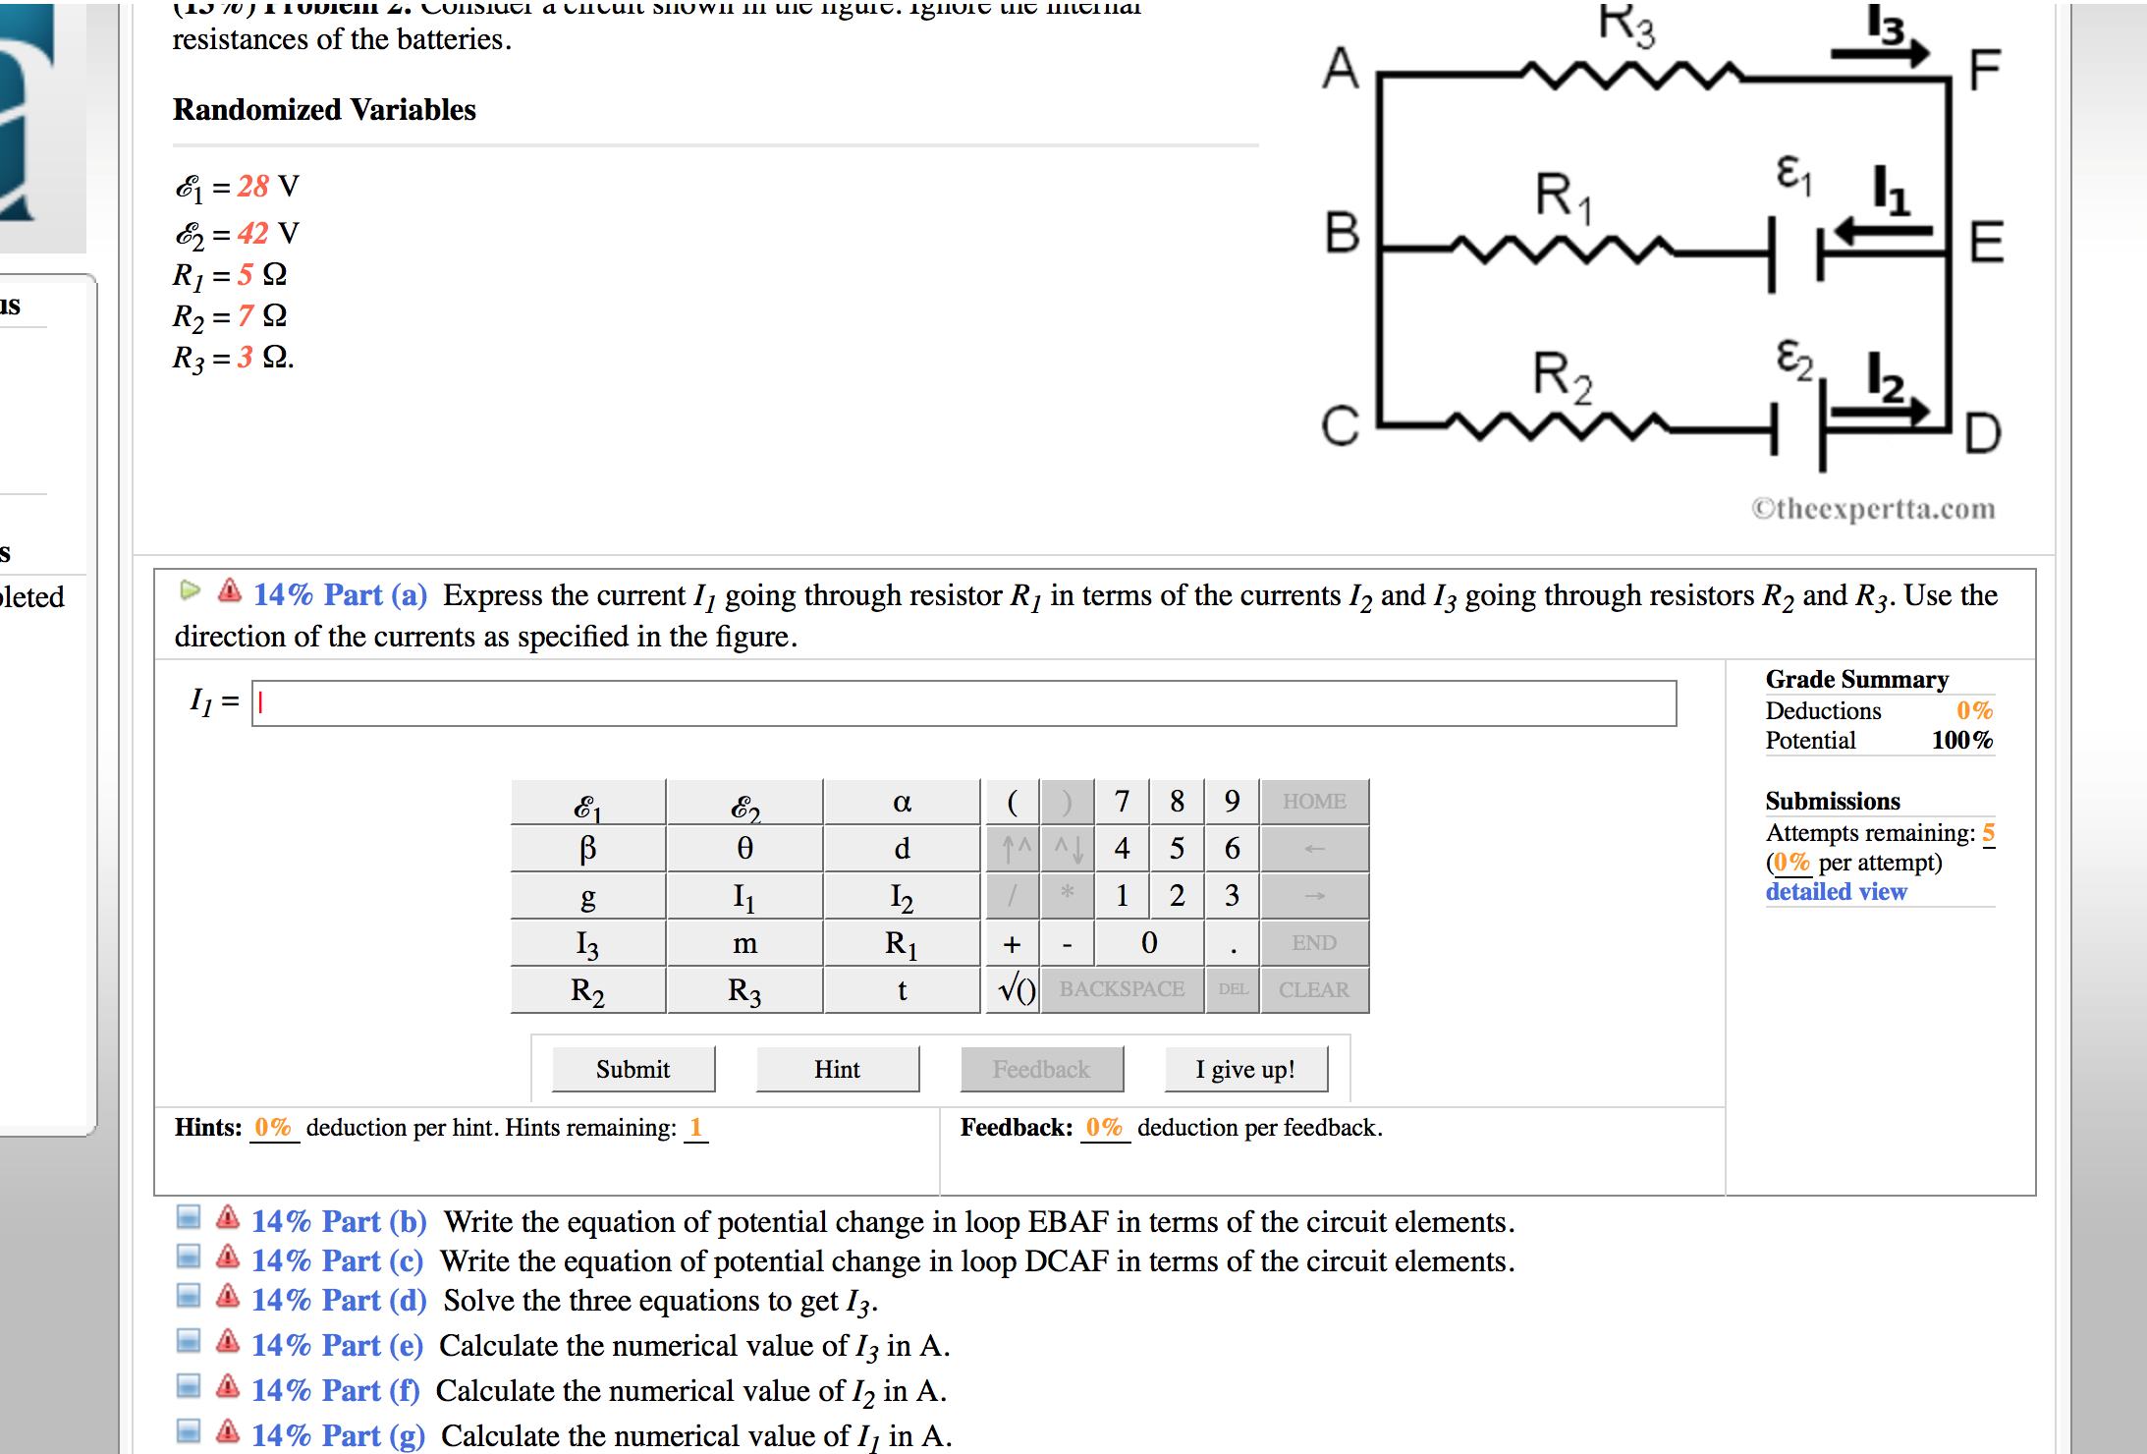This screenshot has height=1454, width=2147.
Task: Toggle the checkbox next to Part (f)
Action: click(188, 1388)
